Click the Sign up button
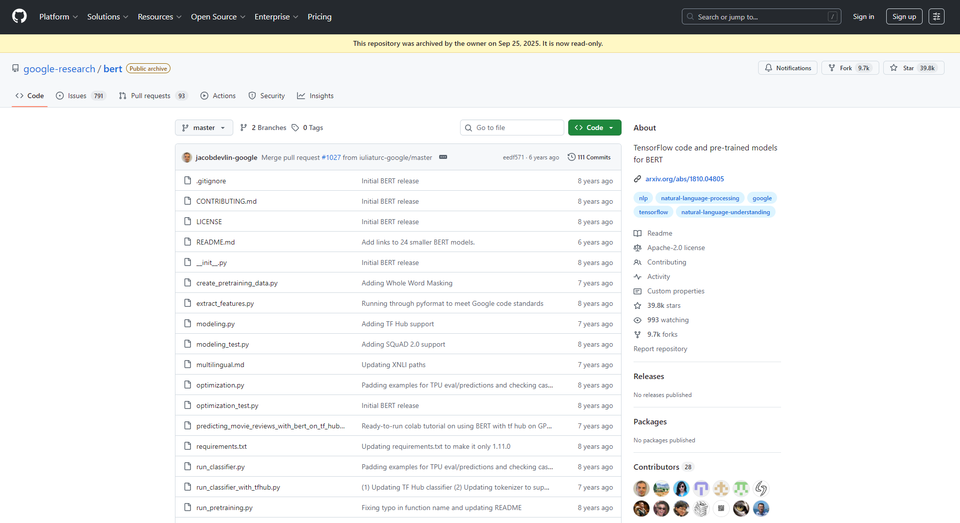 click(904, 16)
